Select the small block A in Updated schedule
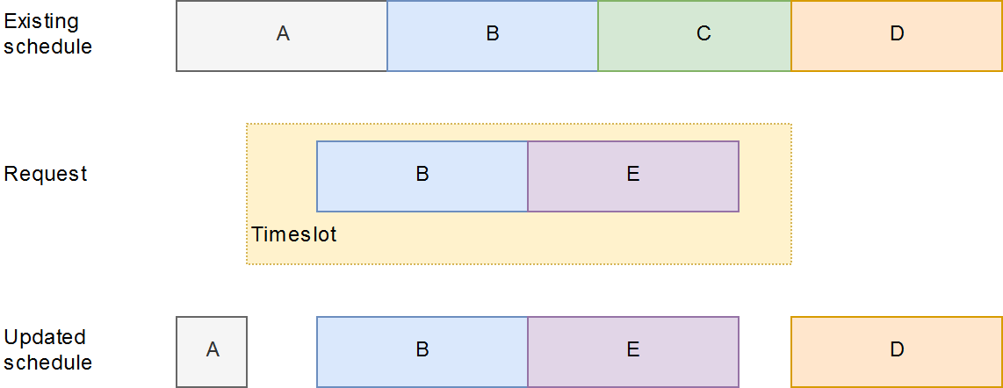The image size is (1003, 388). coord(212,352)
